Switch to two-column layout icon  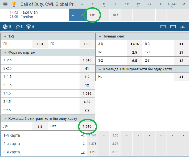[173, 27]
